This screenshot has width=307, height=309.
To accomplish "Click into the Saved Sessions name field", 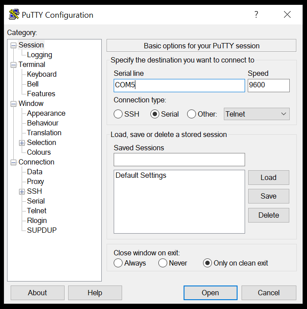I will (x=179, y=160).
